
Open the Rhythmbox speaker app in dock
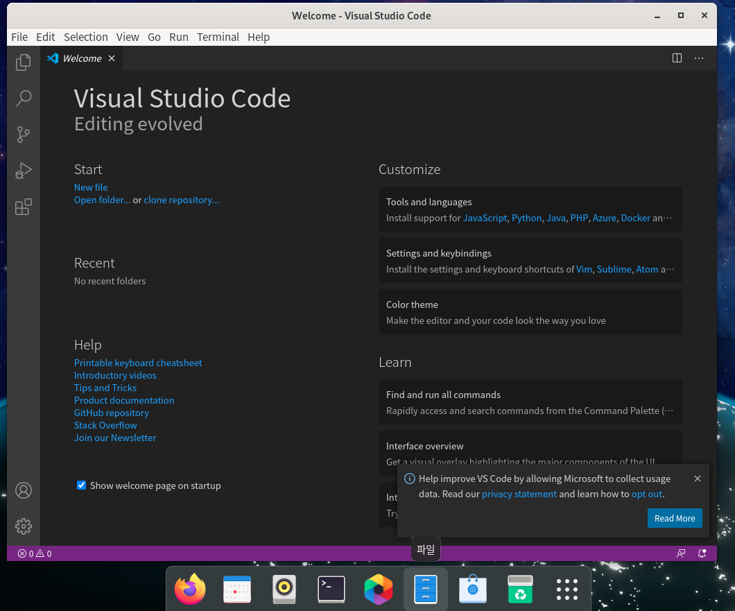click(284, 589)
